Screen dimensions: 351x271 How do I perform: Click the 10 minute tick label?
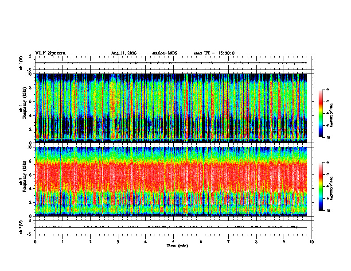coord(312,242)
